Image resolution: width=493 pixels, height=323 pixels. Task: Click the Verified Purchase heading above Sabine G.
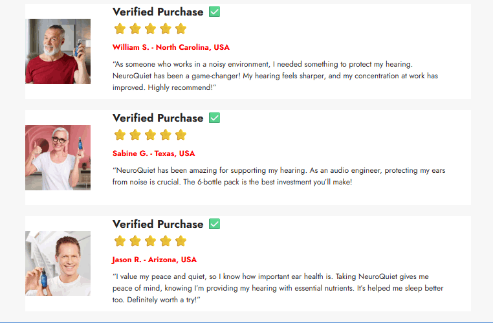(x=158, y=118)
